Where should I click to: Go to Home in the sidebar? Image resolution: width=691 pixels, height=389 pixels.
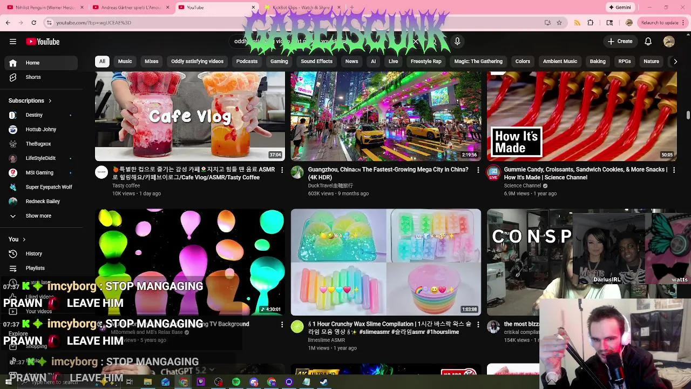click(x=41, y=63)
